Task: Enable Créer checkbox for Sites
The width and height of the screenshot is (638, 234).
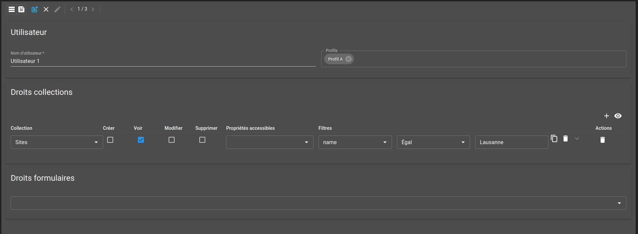Action: pyautogui.click(x=110, y=140)
